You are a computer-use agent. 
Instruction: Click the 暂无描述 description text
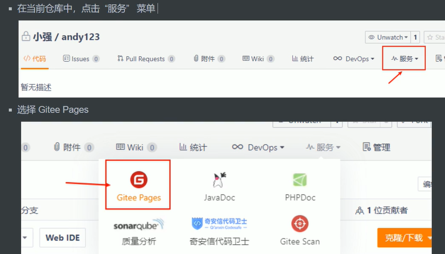[36, 87]
